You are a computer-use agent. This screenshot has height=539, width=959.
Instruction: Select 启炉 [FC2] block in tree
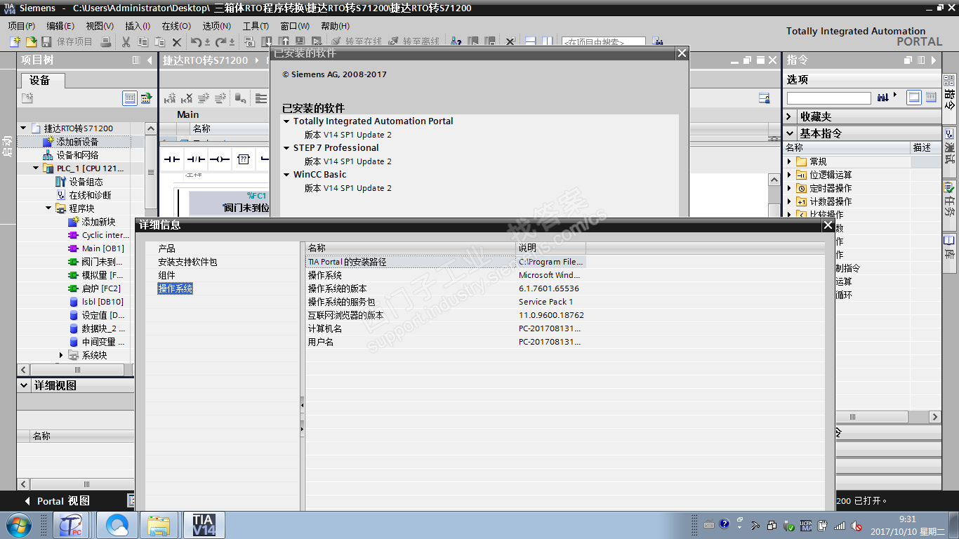[102, 288]
